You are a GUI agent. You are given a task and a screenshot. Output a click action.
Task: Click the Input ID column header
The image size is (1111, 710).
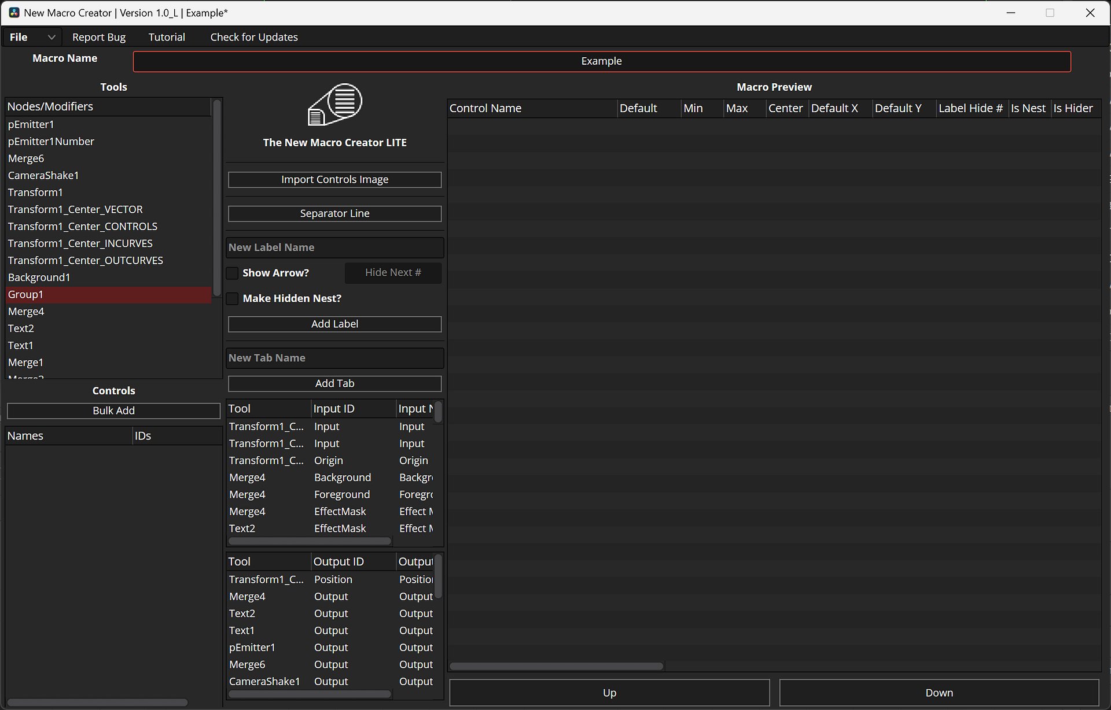pos(354,409)
